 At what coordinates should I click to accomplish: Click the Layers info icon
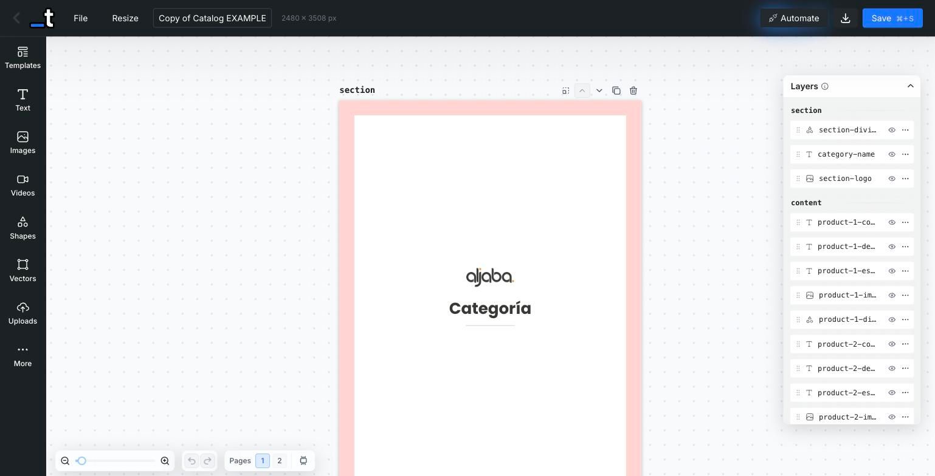pos(825,86)
